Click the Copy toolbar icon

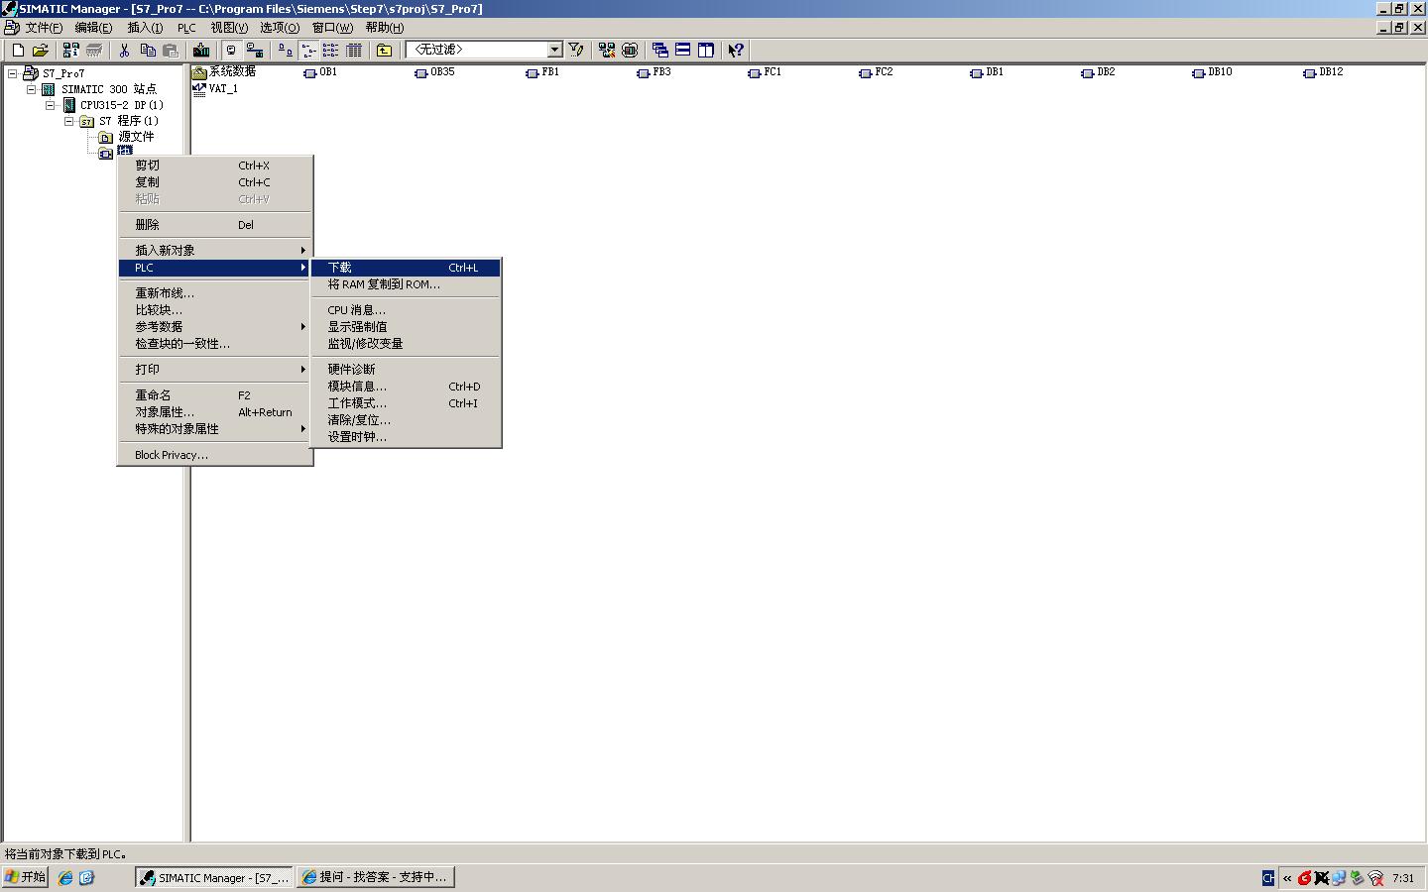[148, 50]
